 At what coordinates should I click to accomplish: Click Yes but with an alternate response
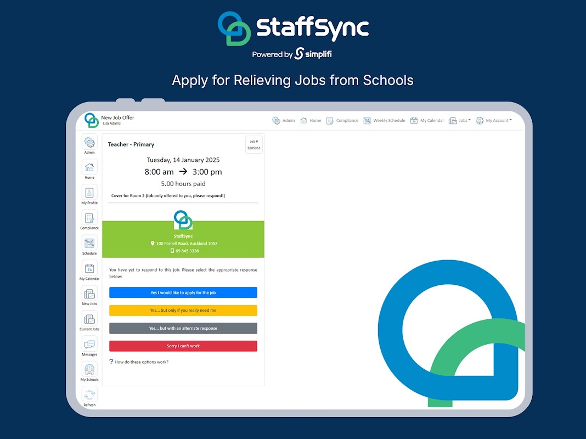(x=183, y=328)
